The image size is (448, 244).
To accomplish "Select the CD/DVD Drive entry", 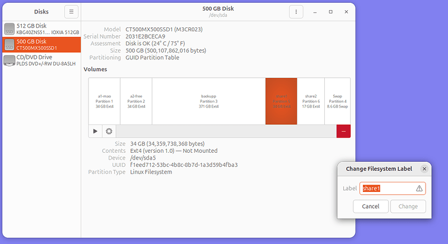I will pos(41,60).
